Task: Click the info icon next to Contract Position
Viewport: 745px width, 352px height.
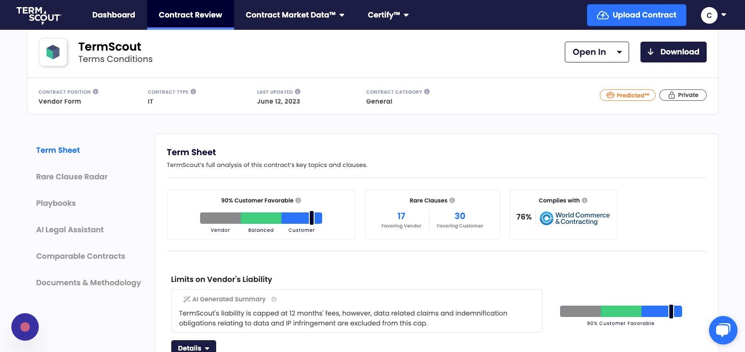Action: tap(96, 92)
